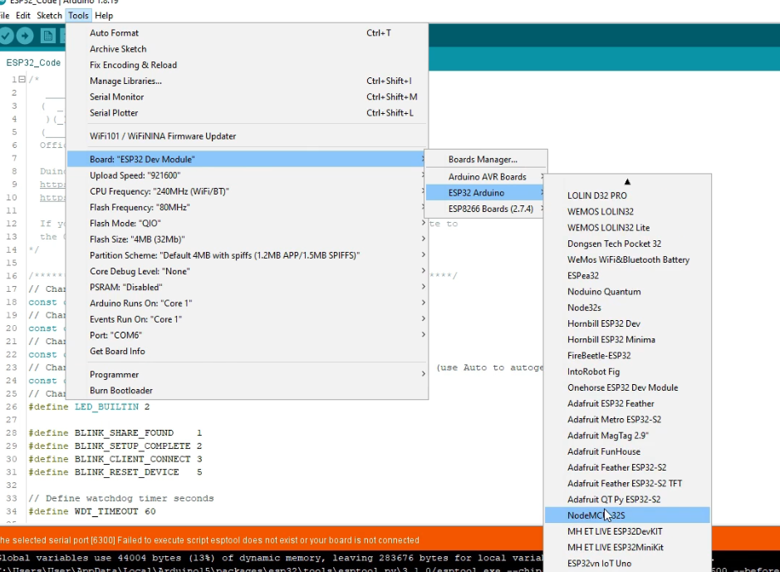Select the ESPea32 board
The height and width of the screenshot is (572, 780).
pyautogui.click(x=584, y=275)
